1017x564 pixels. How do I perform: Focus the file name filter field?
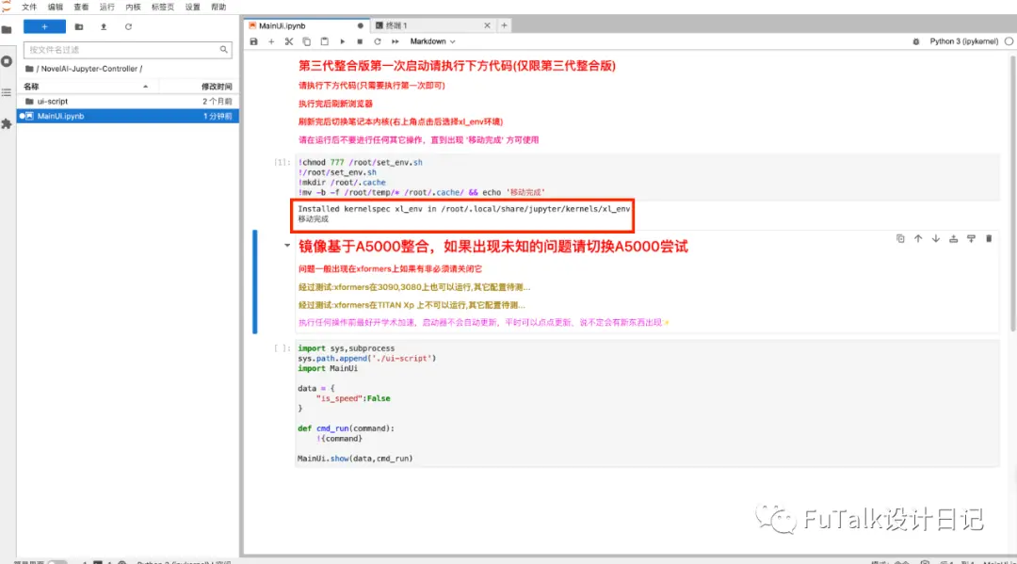[x=128, y=50]
